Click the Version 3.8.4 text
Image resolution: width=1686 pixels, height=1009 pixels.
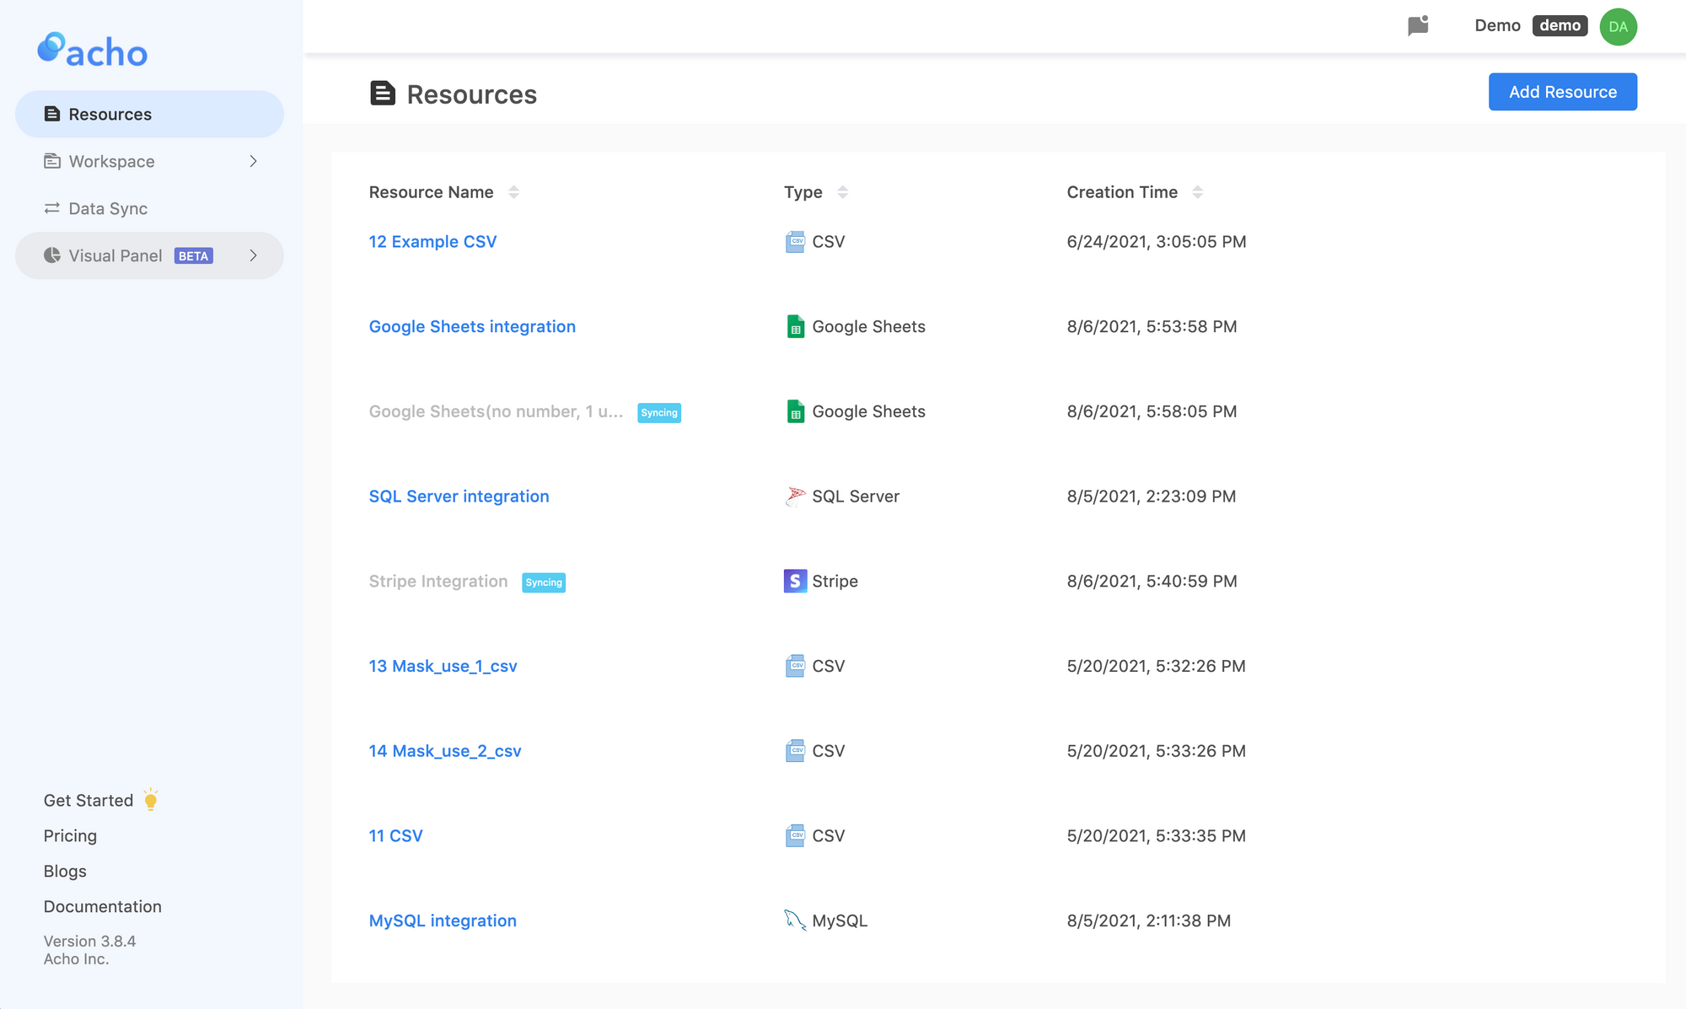coord(89,941)
